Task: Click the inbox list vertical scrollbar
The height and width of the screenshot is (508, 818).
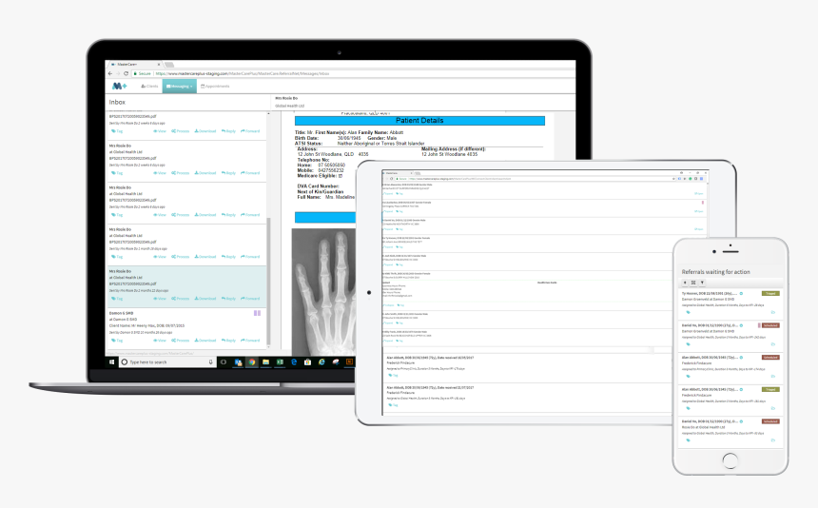Action: point(268,282)
